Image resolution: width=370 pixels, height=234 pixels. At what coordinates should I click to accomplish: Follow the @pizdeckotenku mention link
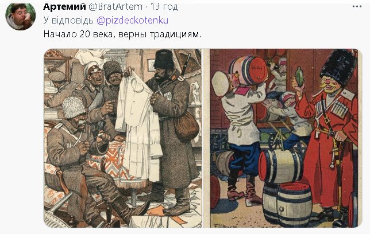[132, 20]
